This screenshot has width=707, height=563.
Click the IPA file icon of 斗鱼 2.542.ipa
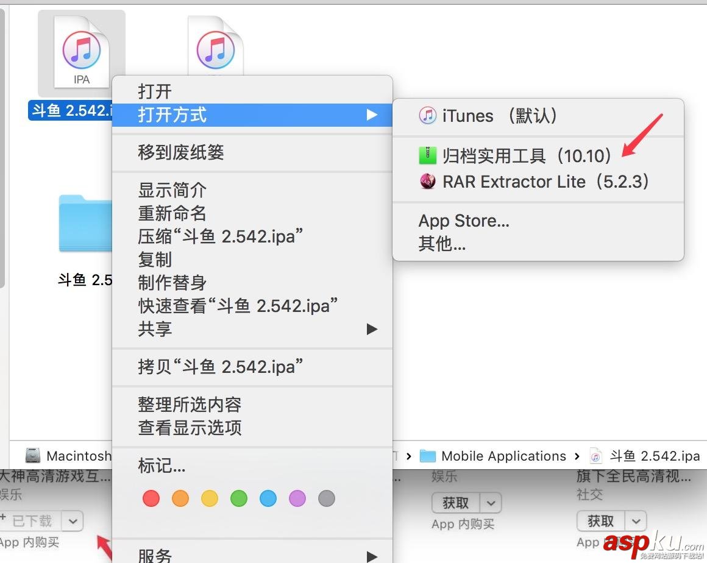[81, 50]
